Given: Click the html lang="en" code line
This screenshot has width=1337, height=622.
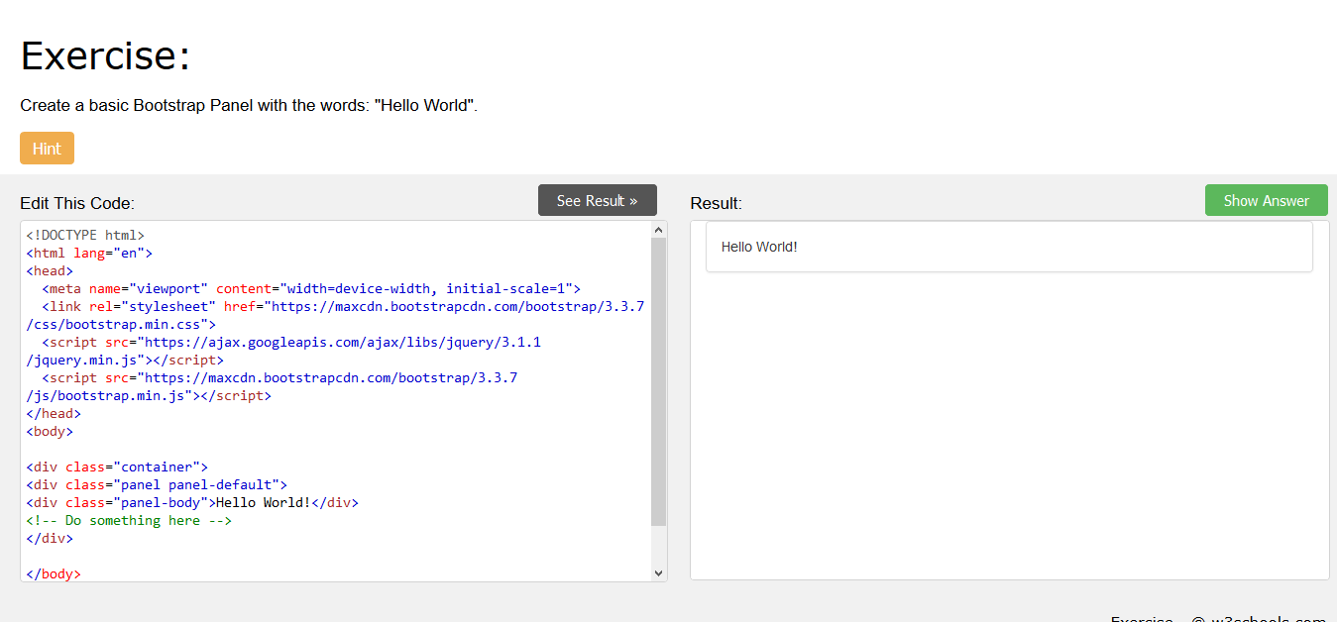Looking at the screenshot, I should pos(89,254).
